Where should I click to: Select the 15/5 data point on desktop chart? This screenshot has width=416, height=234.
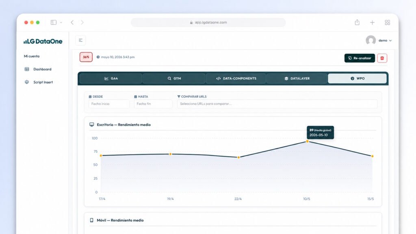coord(372,156)
